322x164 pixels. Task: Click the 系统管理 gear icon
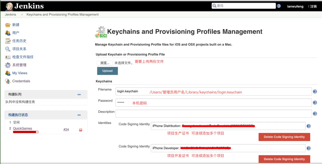(x=8, y=65)
